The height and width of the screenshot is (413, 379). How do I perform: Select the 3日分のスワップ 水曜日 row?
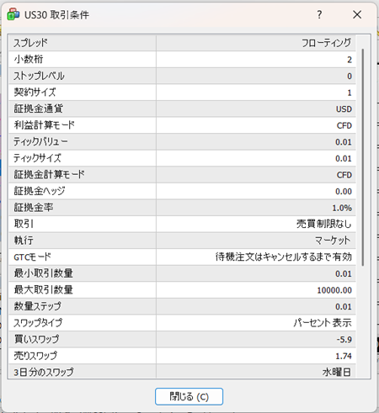tap(182, 372)
